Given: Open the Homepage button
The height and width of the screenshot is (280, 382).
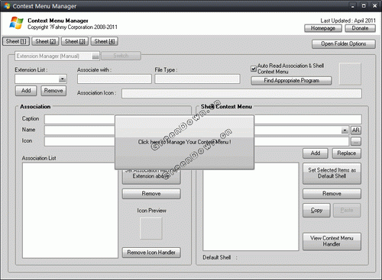Looking at the screenshot, I should [323, 28].
